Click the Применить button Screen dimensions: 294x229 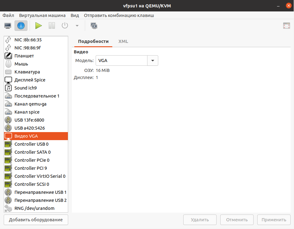pos(274,220)
